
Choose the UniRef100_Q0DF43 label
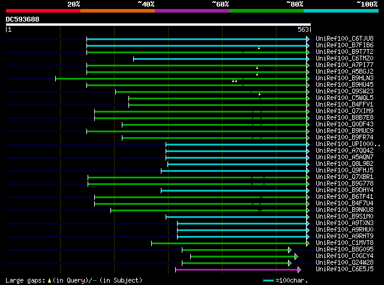(x=344, y=125)
